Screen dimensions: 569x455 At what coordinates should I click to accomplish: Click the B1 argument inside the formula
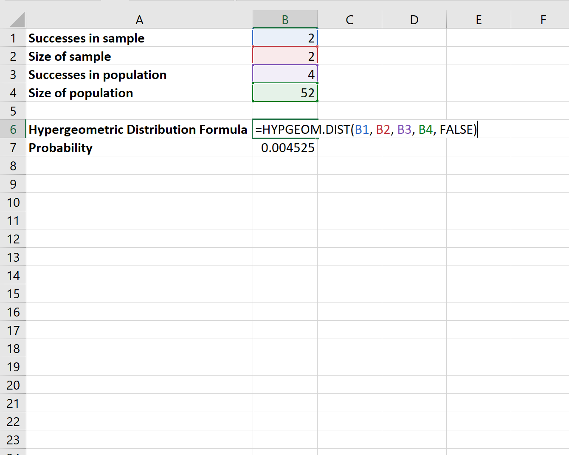point(362,129)
